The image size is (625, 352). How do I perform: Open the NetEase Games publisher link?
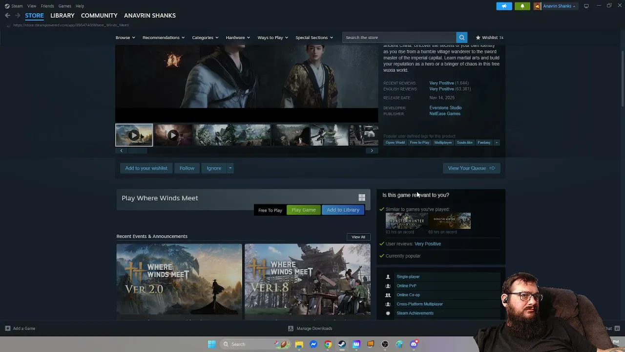click(x=445, y=114)
